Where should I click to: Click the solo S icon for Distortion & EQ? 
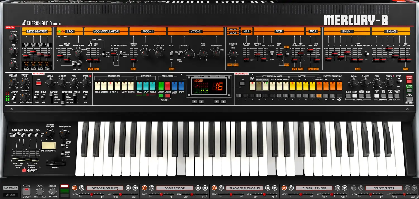(x=82, y=188)
